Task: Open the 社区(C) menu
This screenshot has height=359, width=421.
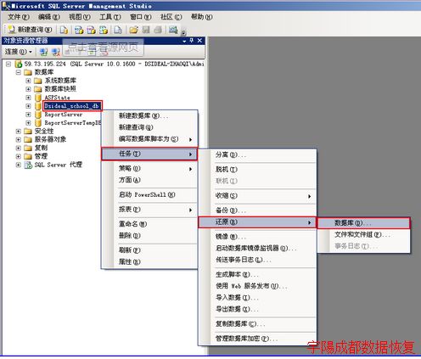Action: tap(171, 17)
